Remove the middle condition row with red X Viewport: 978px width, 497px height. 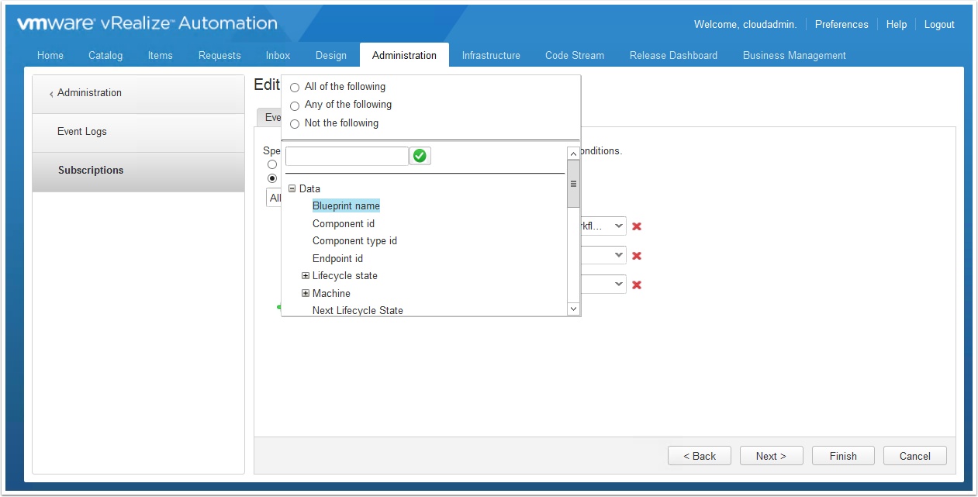[x=637, y=256]
